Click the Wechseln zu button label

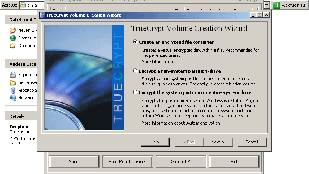pyautogui.click(x=293, y=5)
